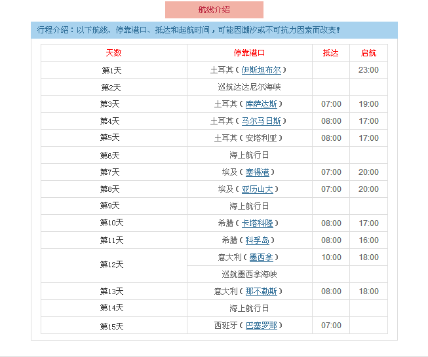Click the 第1天 row label

[111, 70]
